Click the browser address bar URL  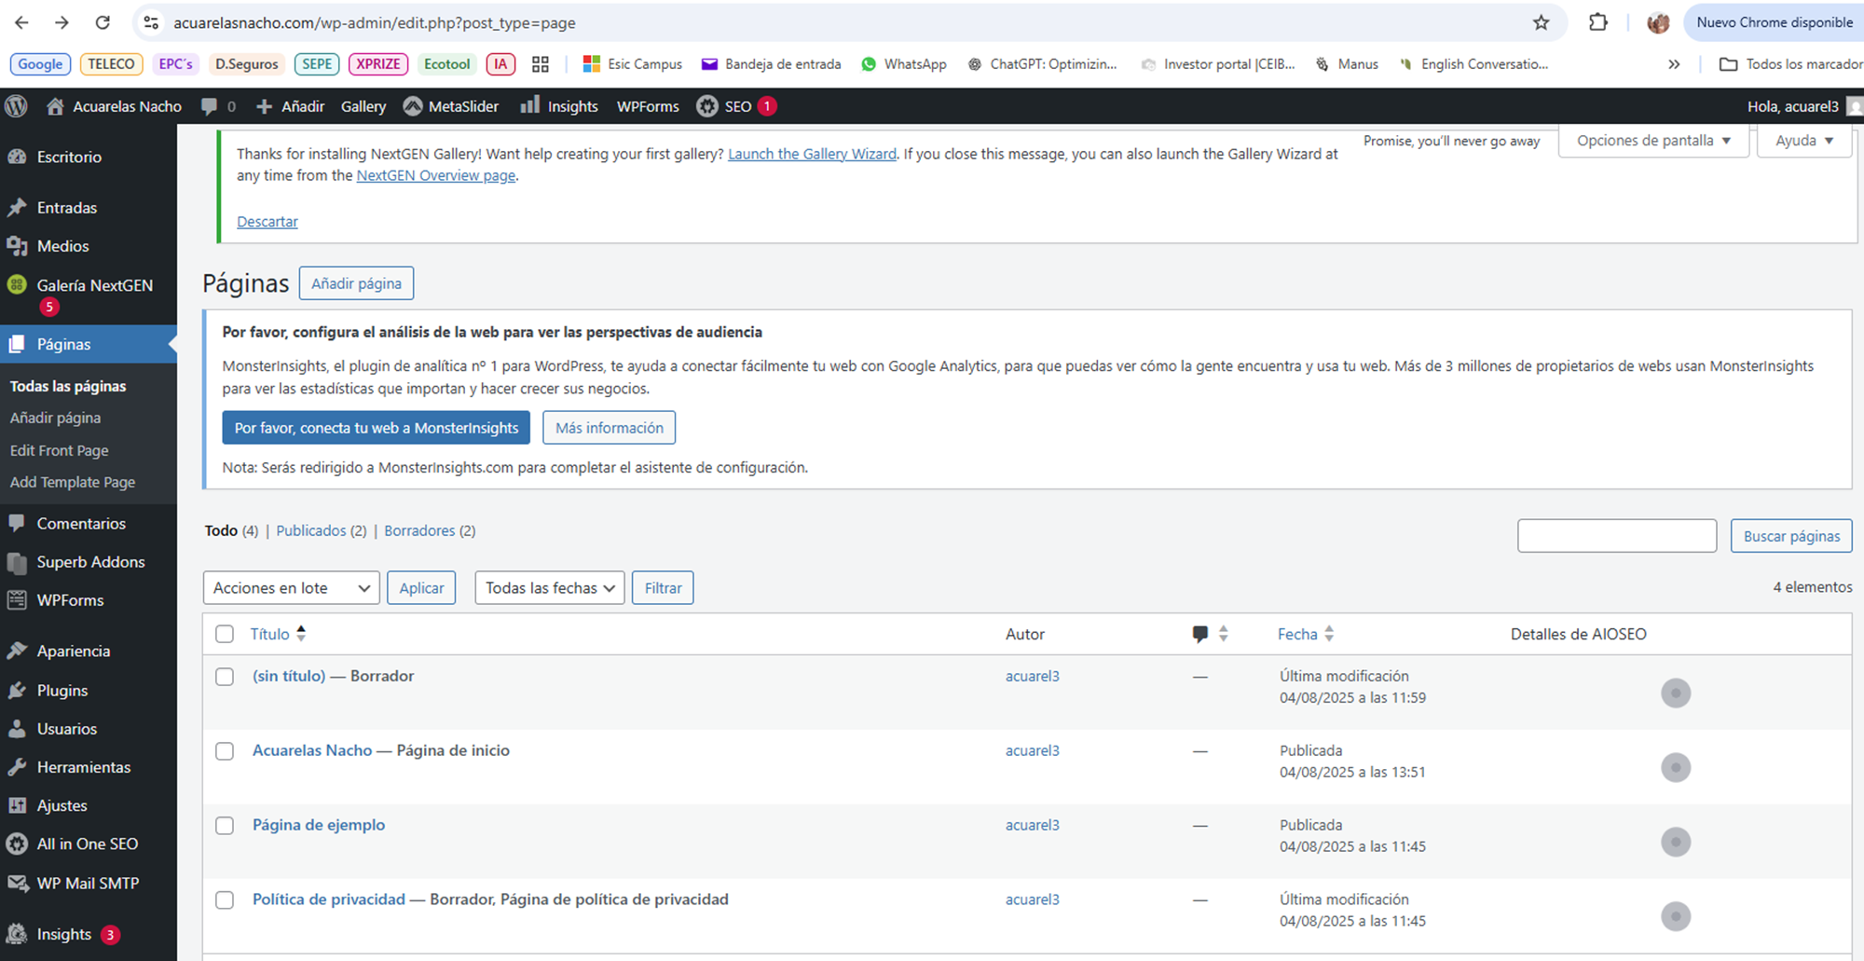click(375, 22)
